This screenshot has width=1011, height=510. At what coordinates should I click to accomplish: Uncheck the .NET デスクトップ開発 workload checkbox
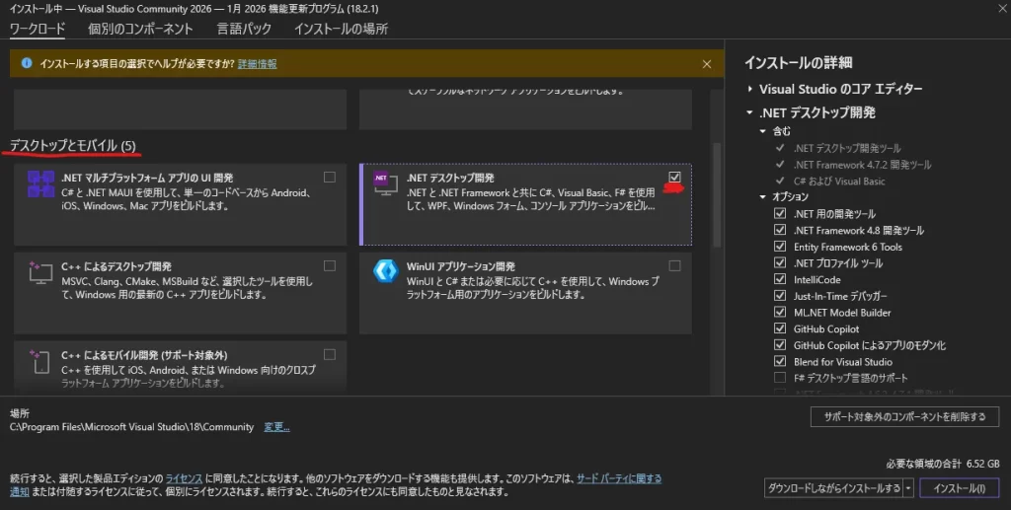click(674, 177)
